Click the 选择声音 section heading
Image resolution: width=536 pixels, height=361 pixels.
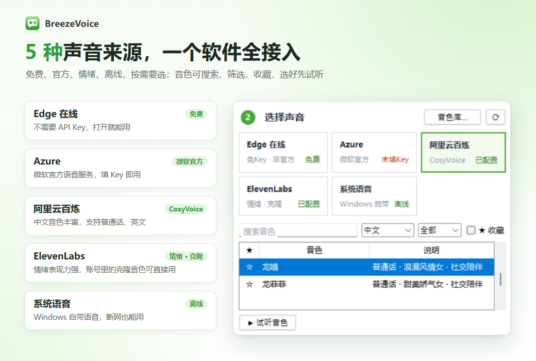(284, 118)
